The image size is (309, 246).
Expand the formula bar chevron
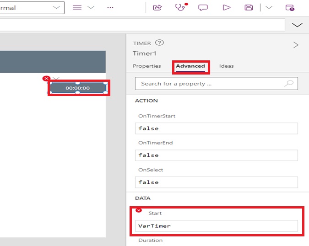point(297,25)
